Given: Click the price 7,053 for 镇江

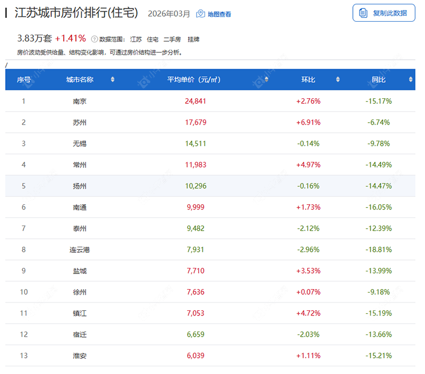Looking at the screenshot, I should coord(195,313).
